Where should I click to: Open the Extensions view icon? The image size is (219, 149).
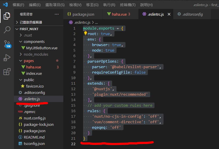click(7, 72)
